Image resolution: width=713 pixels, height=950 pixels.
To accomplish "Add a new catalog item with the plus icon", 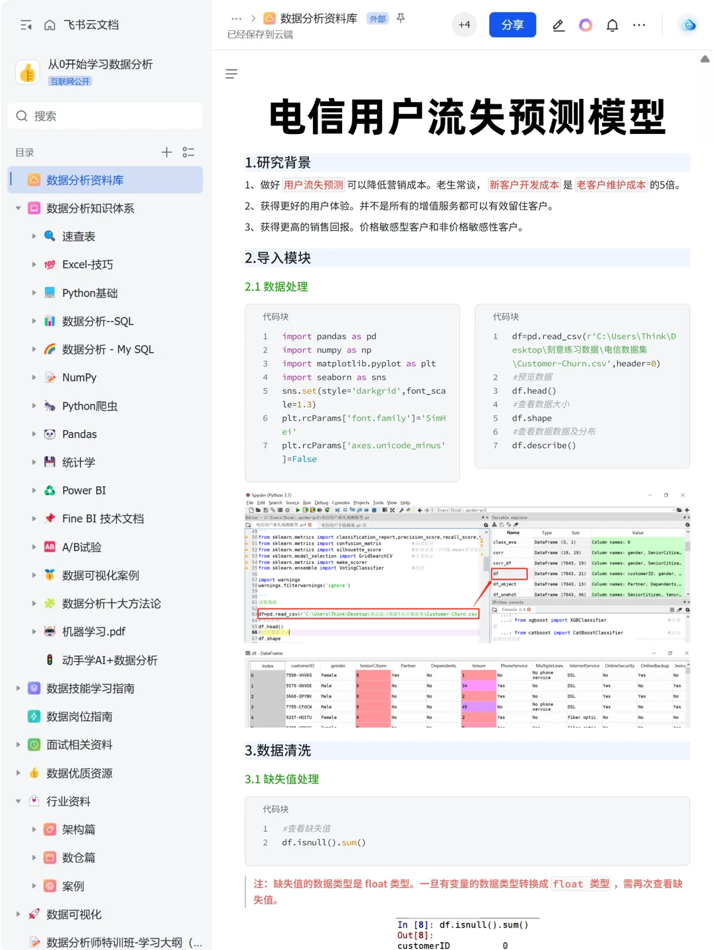I will coord(166,152).
